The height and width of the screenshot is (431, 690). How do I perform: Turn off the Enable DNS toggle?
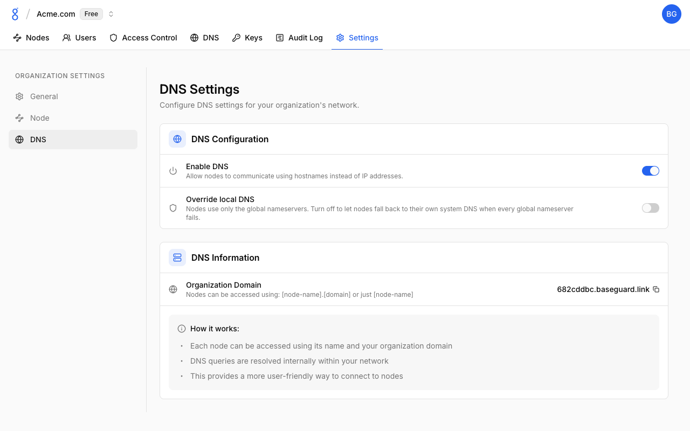[x=651, y=171]
